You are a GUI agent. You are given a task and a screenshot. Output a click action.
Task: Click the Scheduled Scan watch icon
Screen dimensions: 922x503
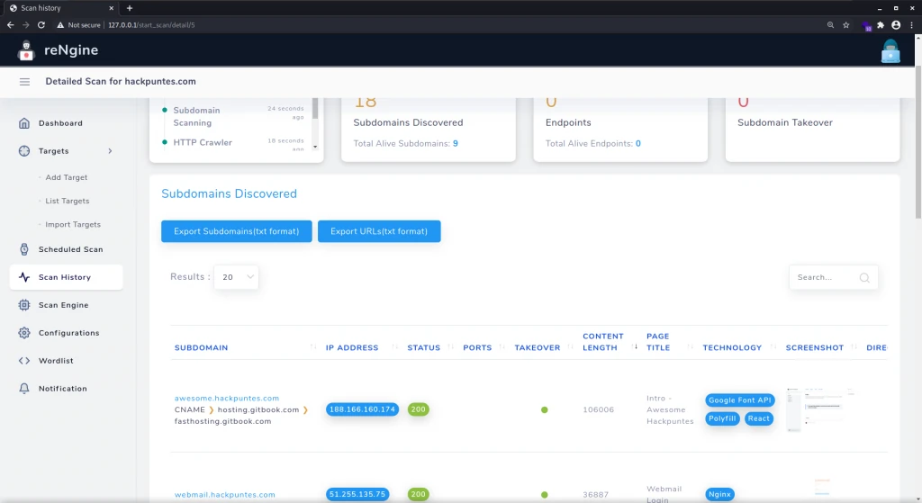pos(24,249)
